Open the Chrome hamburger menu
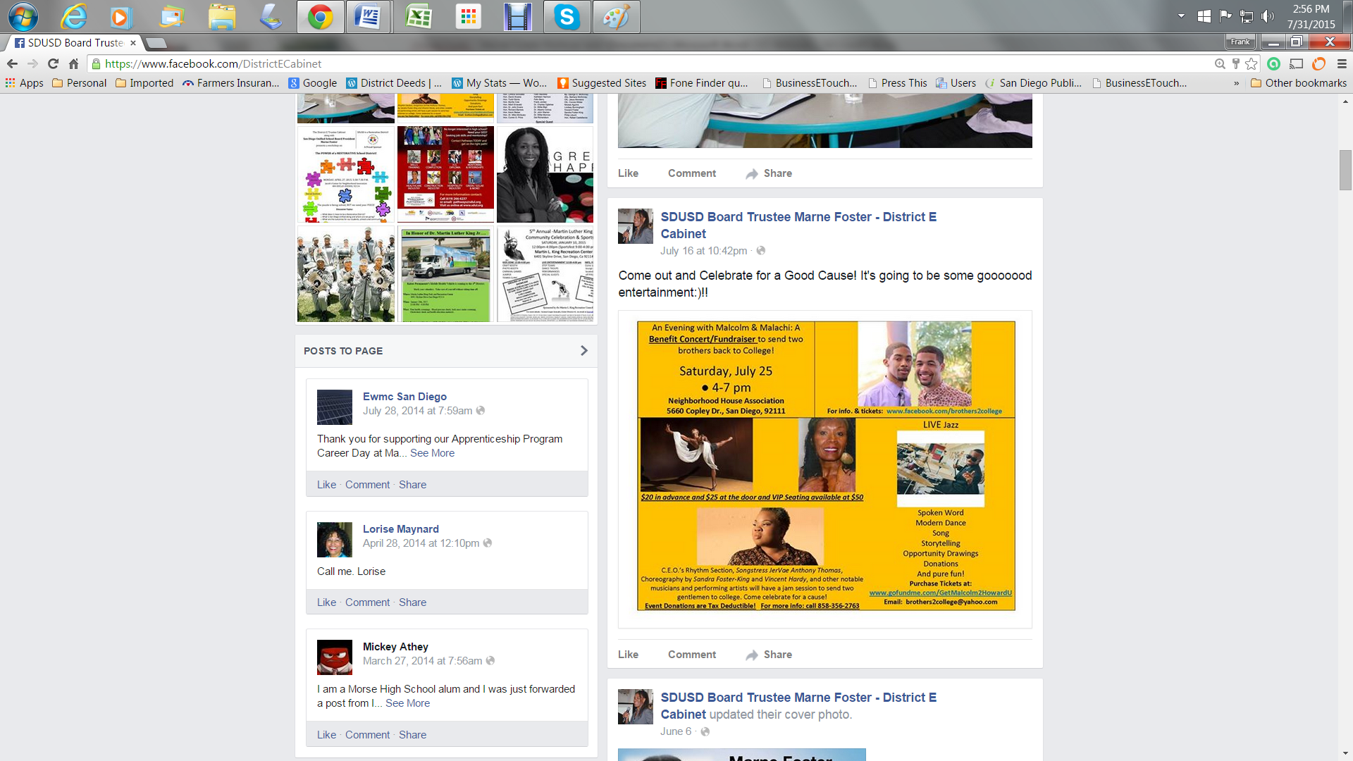Viewport: 1353px width, 761px height. pos(1342,63)
